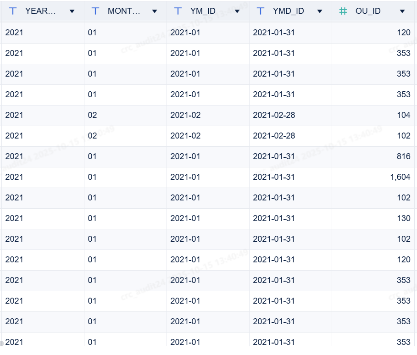Screen dimensions: 417x355
Task: Expand the YMD_ID column options arrow
Action: [320, 11]
